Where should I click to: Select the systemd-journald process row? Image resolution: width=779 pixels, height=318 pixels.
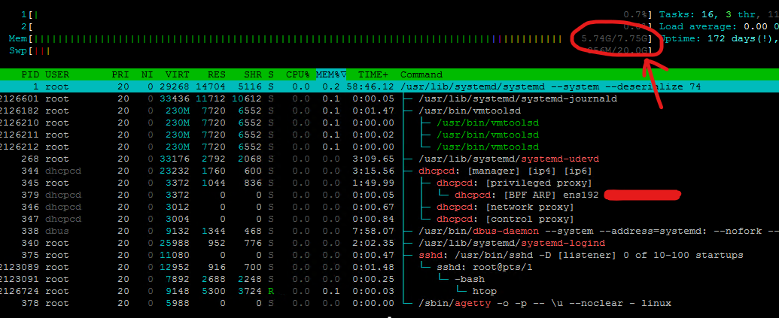click(x=390, y=98)
